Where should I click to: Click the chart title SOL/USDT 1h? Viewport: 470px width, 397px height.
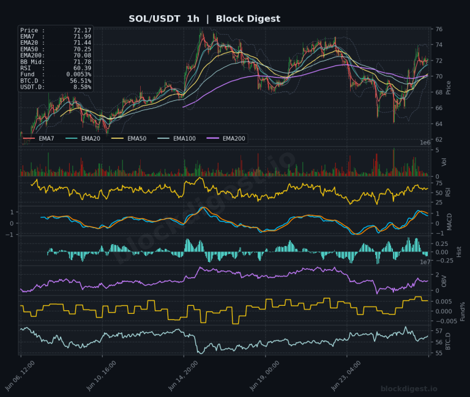[x=164, y=19]
